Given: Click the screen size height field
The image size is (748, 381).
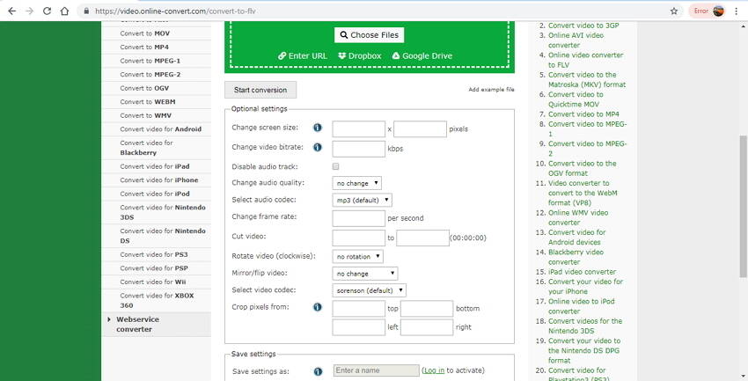Looking at the screenshot, I should click(420, 129).
